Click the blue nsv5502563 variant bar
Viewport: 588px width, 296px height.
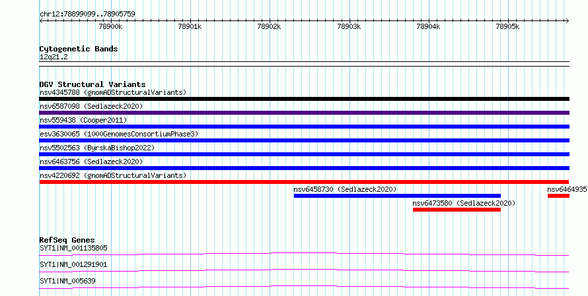304,154
